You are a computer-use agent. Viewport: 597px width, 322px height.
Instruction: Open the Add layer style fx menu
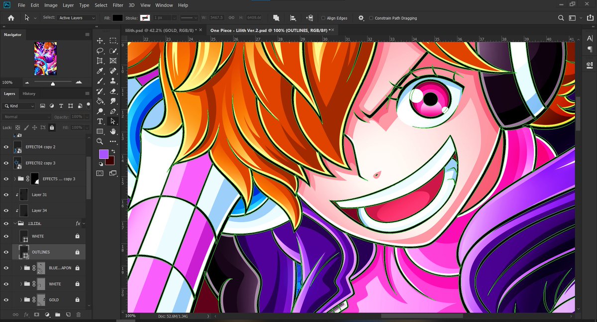tap(26, 315)
